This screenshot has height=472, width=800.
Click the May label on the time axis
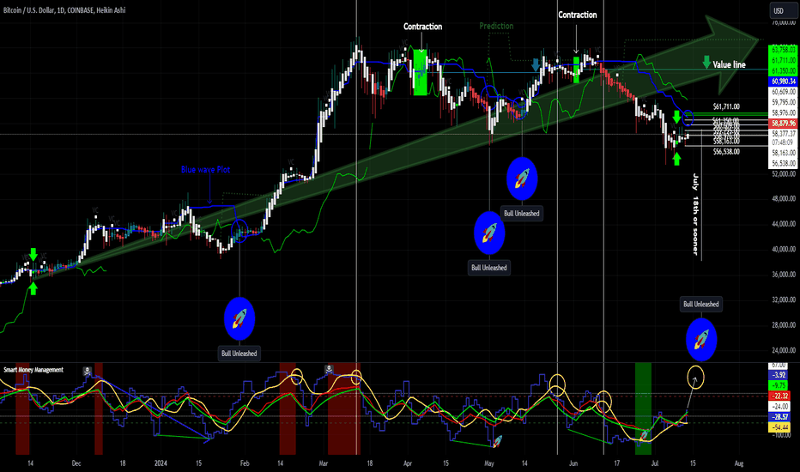tap(489, 463)
